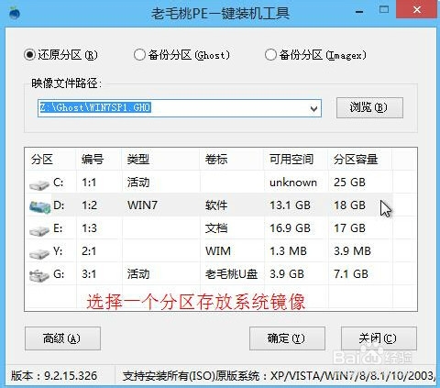
Task: Click the 活动 type cell in G: row
Action: (138, 274)
